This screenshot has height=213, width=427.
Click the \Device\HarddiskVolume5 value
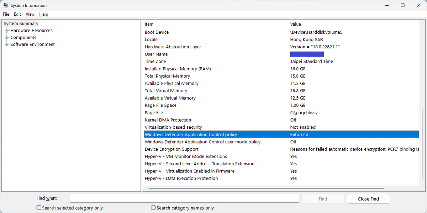click(x=316, y=32)
